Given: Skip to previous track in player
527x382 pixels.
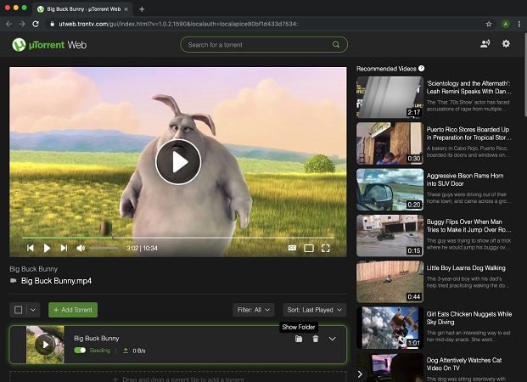Looking at the screenshot, I should coord(31,248).
